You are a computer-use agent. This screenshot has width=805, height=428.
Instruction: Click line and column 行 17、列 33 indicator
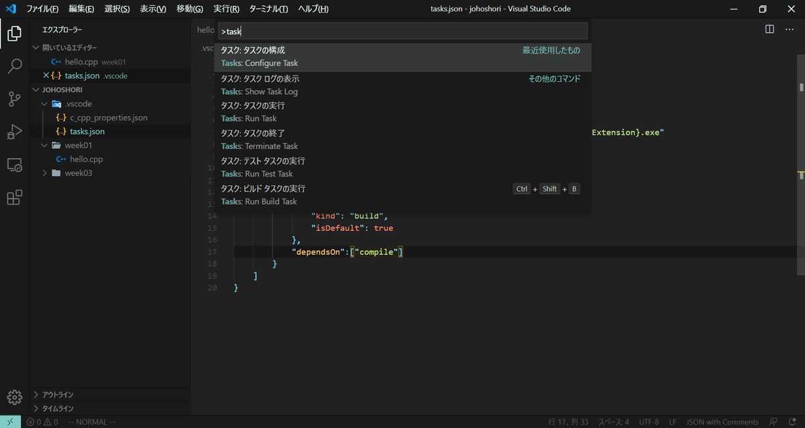568,422
